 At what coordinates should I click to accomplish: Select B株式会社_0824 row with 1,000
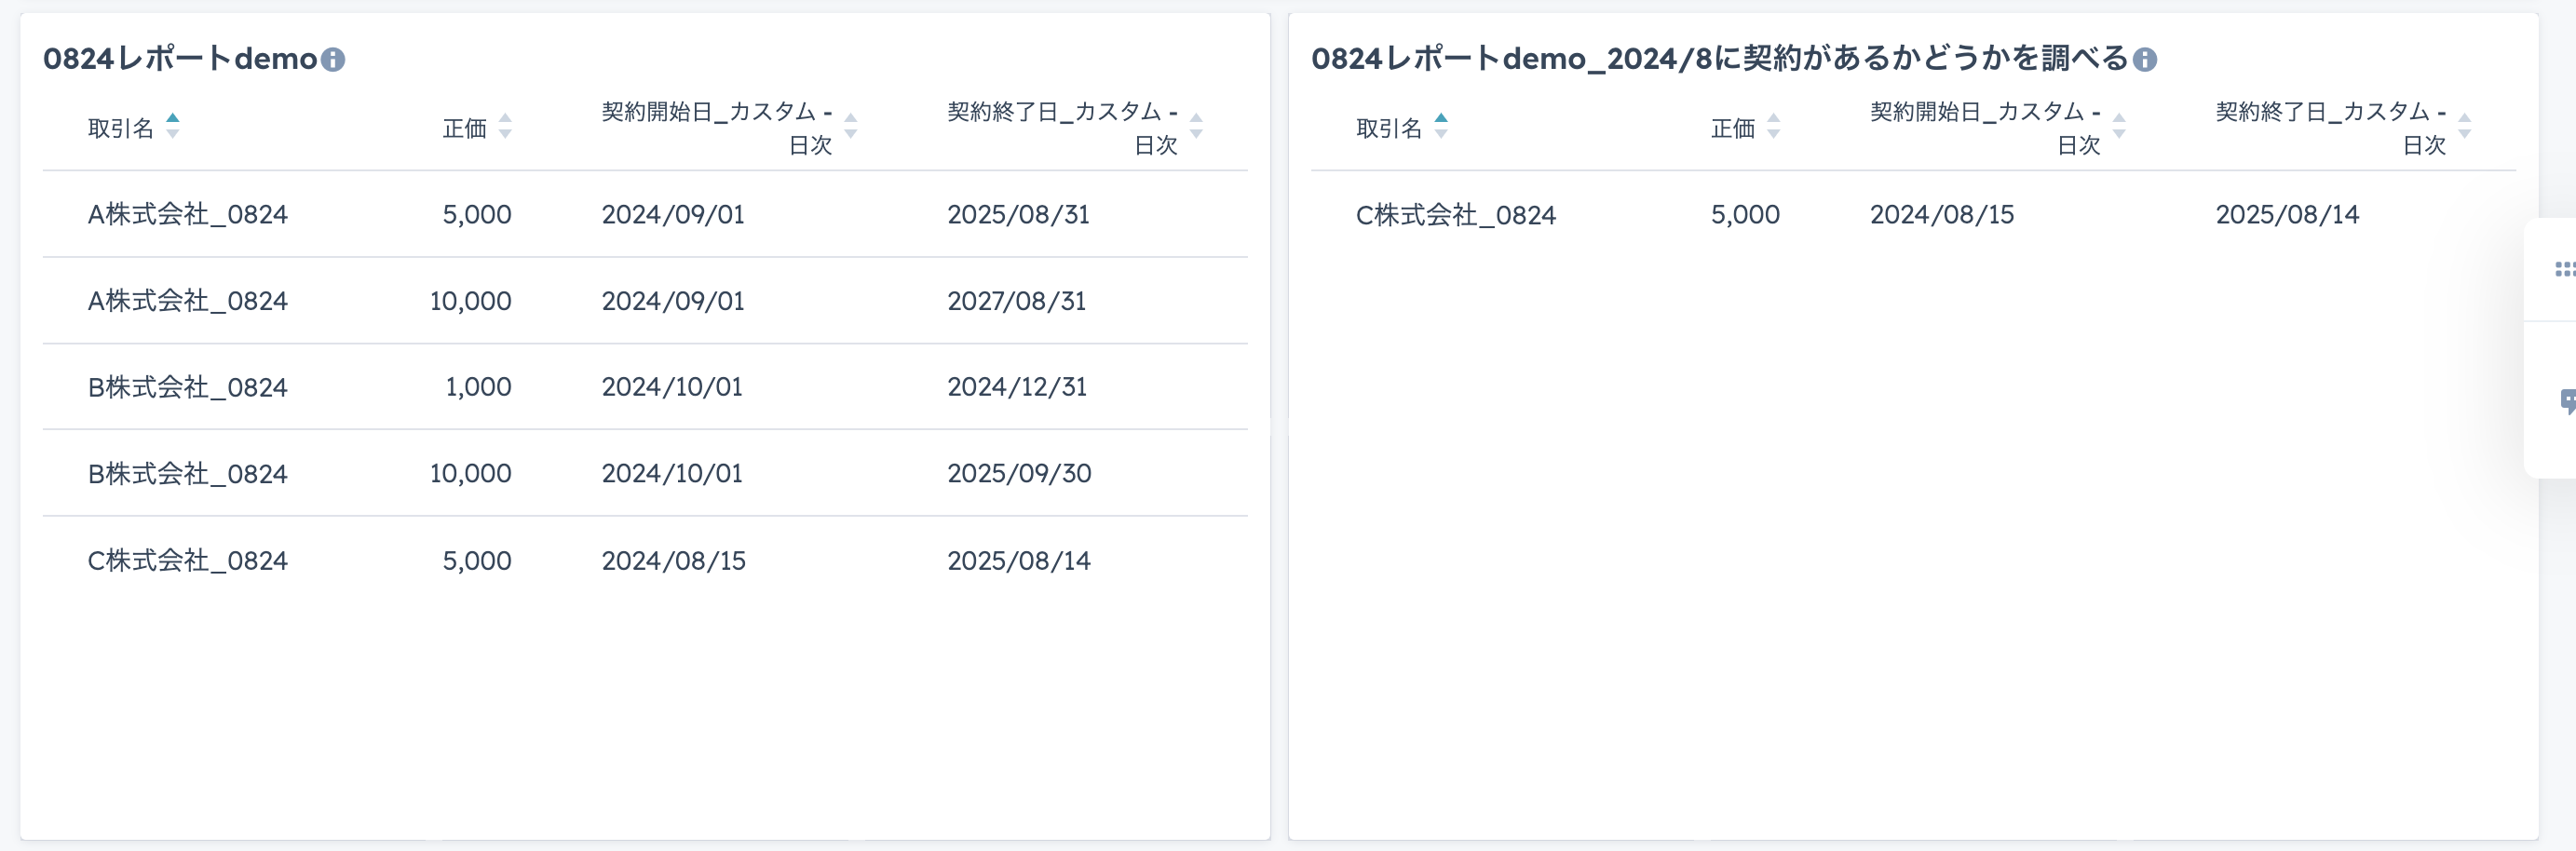tap(645, 387)
